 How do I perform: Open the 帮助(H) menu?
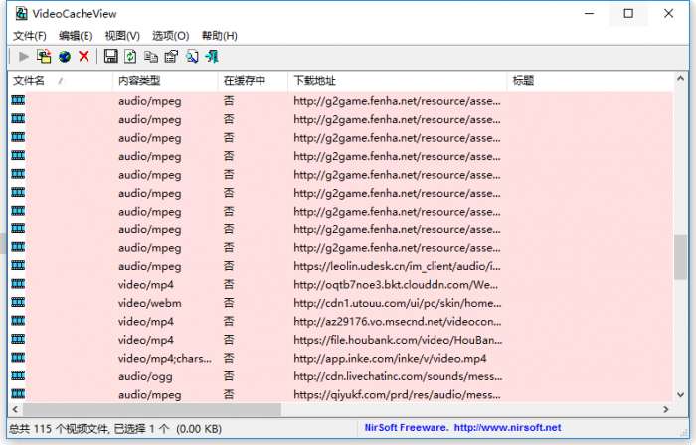click(220, 36)
